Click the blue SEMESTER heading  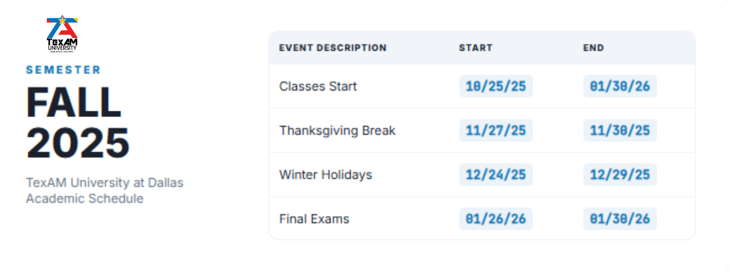pos(63,70)
